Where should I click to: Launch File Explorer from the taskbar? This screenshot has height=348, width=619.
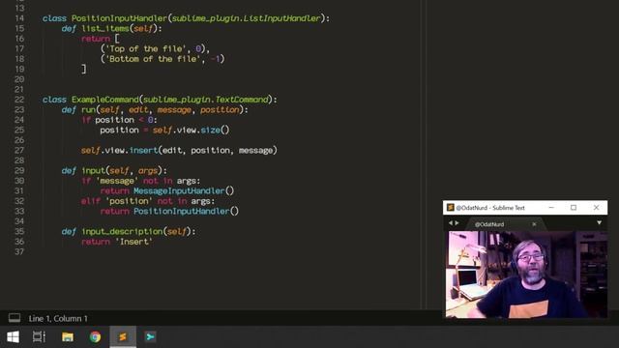(68, 337)
